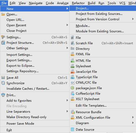The height and width of the screenshot is (133, 136).
Task: Expand Project from Version Control submenu arrow
Action: pyautogui.click(x=133, y=19)
